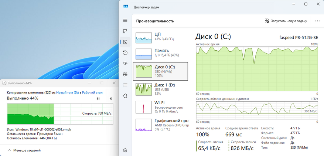Open the Users page icon
This screenshot has height=156, width=324.
(125, 74)
